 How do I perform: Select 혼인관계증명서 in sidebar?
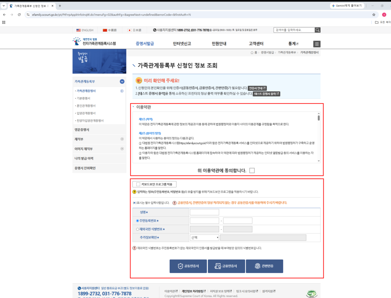click(x=86, y=106)
